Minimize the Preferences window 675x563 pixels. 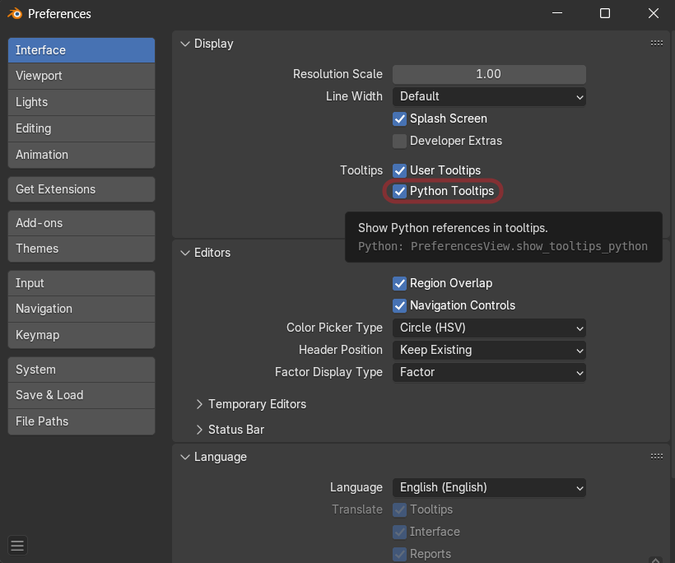tap(557, 13)
